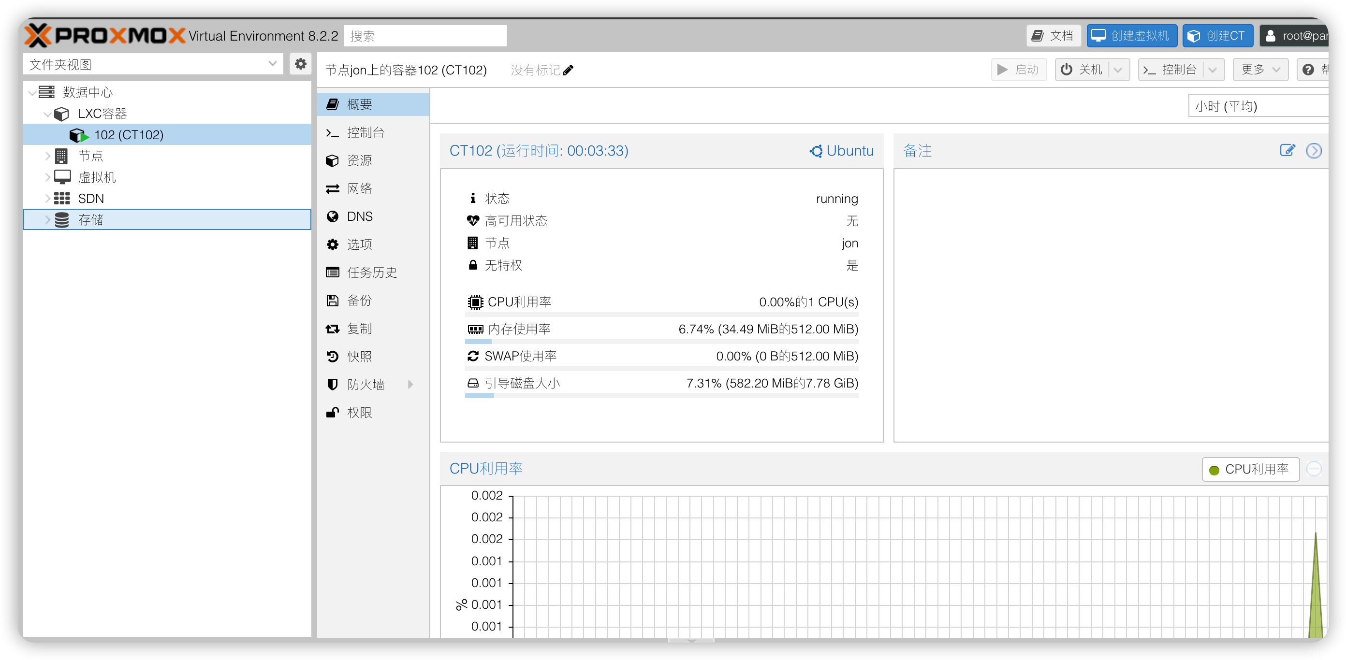This screenshot has height=660, width=1346.
Task: Edit notes with the 备注 pencil icon
Action: coord(1287,150)
